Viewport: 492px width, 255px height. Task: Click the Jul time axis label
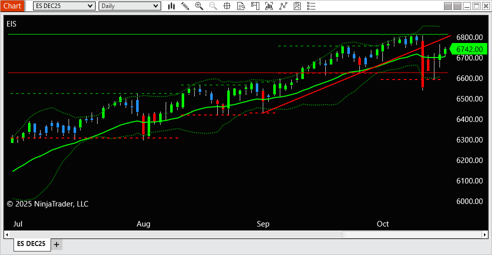[18, 224]
